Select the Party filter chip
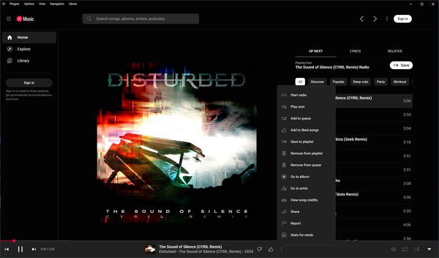The height and width of the screenshot is (258, 439). click(x=381, y=82)
